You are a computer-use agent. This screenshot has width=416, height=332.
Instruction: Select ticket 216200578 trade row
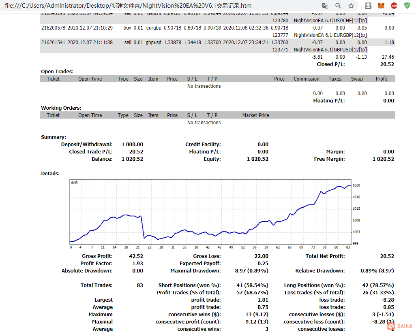pos(218,31)
